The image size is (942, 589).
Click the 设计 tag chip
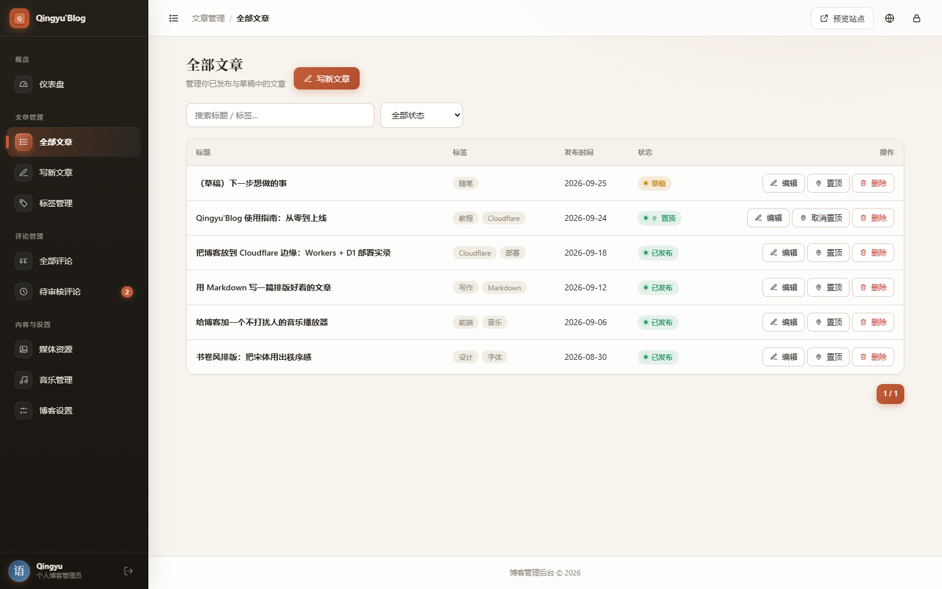466,357
